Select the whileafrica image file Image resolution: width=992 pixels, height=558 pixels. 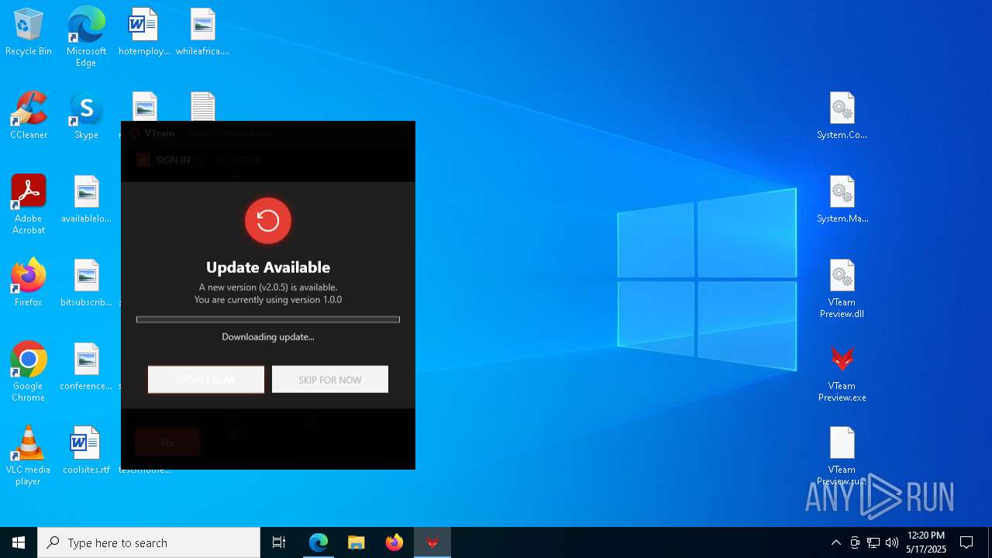click(202, 33)
